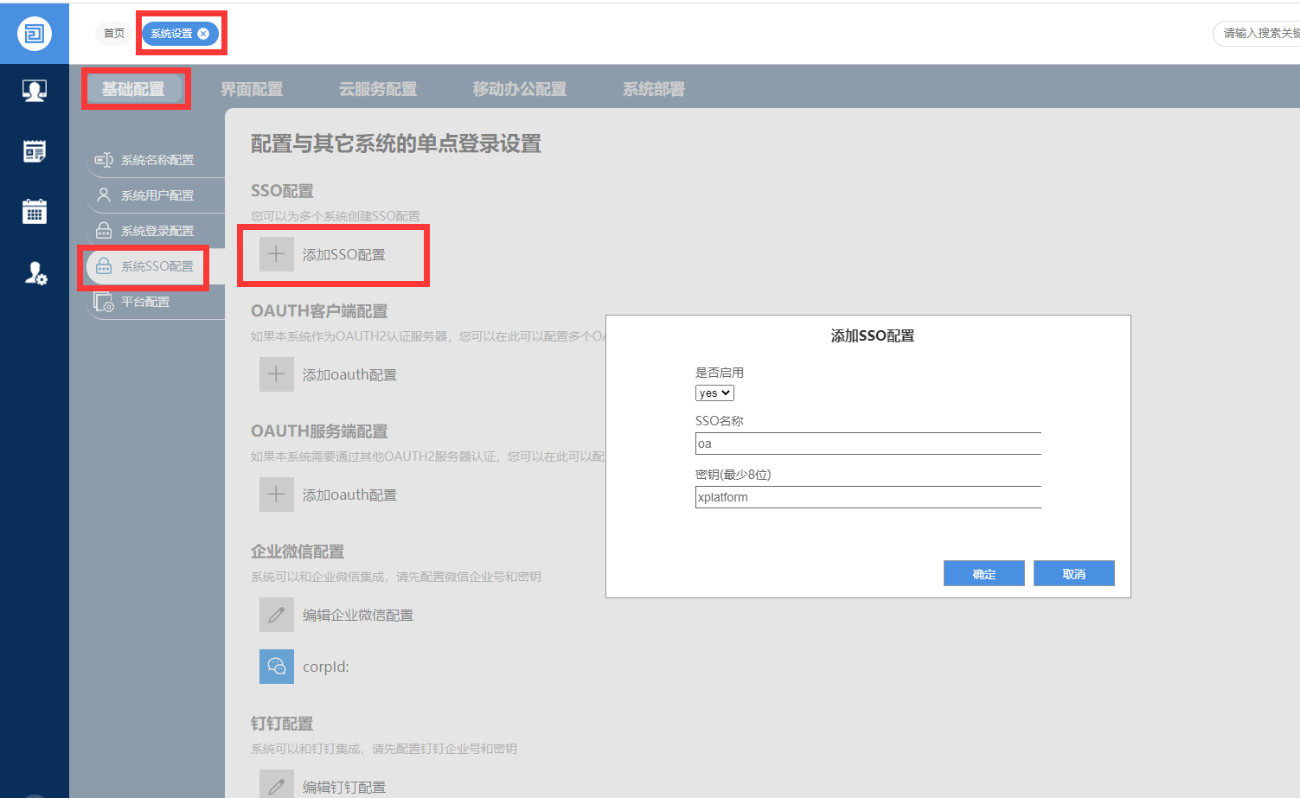The image size is (1300, 798).
Task: Click the SSO名称 input field
Action: (x=868, y=444)
